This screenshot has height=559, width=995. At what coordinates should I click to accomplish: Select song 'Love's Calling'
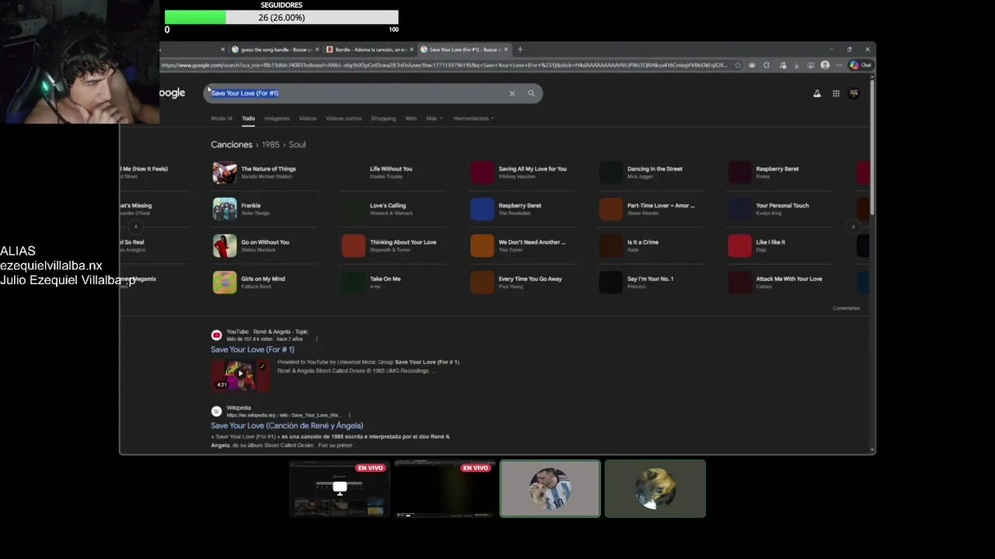point(393,209)
